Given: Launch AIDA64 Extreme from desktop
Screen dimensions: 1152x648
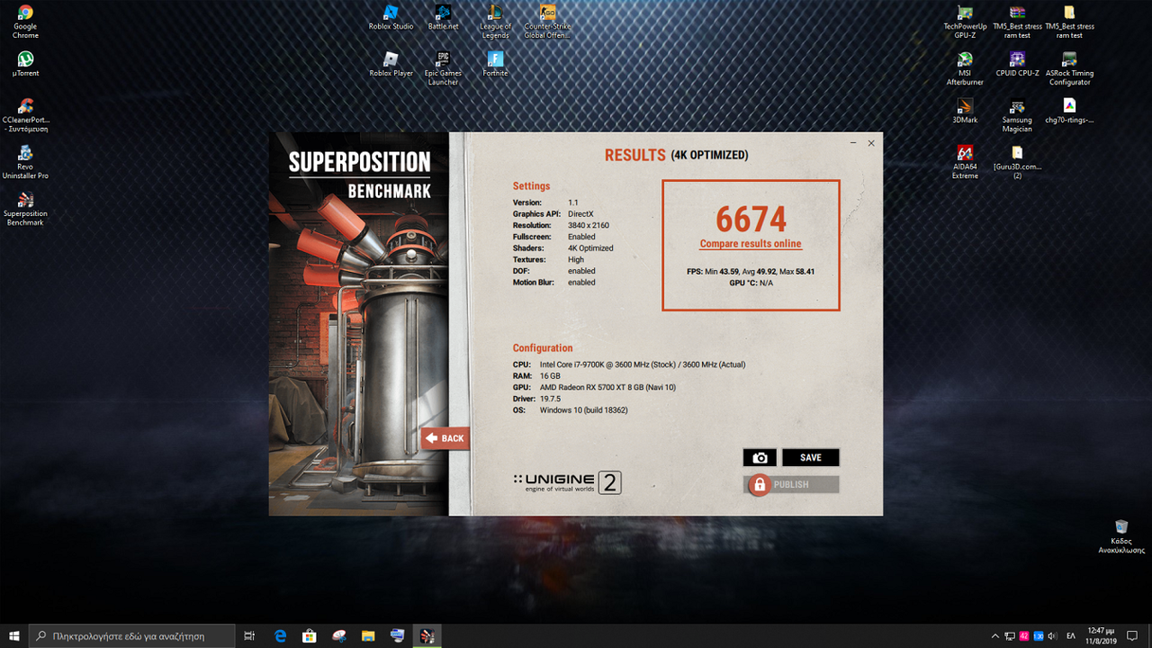Looking at the screenshot, I should [965, 162].
